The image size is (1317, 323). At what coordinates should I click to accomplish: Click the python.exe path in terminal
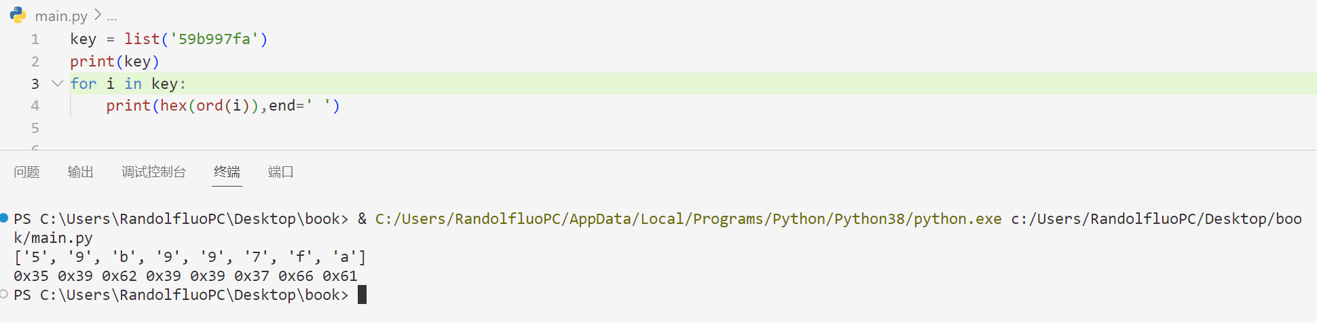[x=688, y=219]
